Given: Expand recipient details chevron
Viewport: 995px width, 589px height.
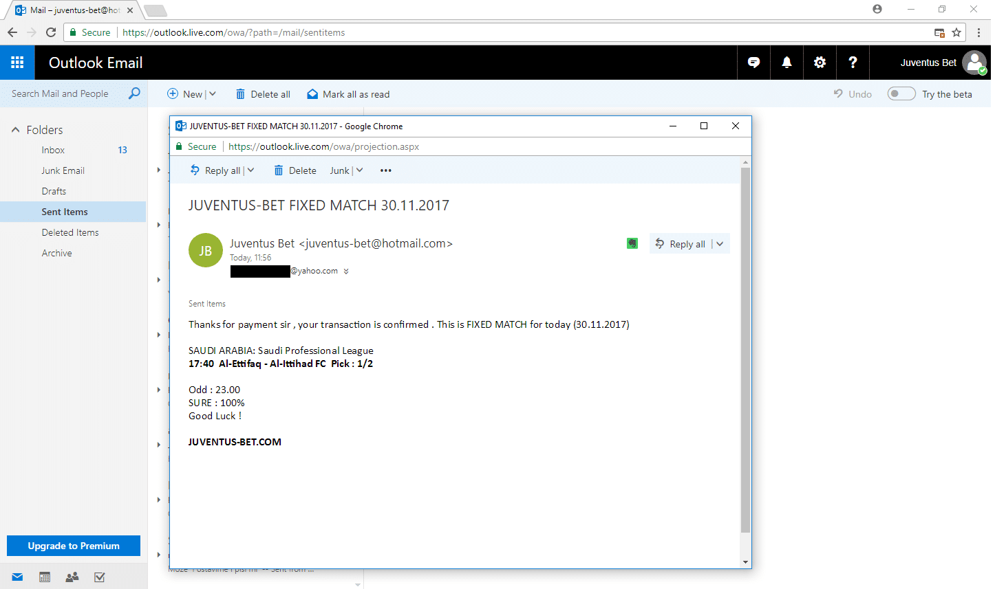Looking at the screenshot, I should point(346,271).
